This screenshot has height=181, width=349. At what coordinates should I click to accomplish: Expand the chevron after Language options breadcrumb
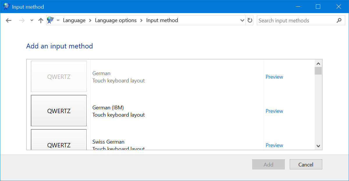click(x=141, y=20)
